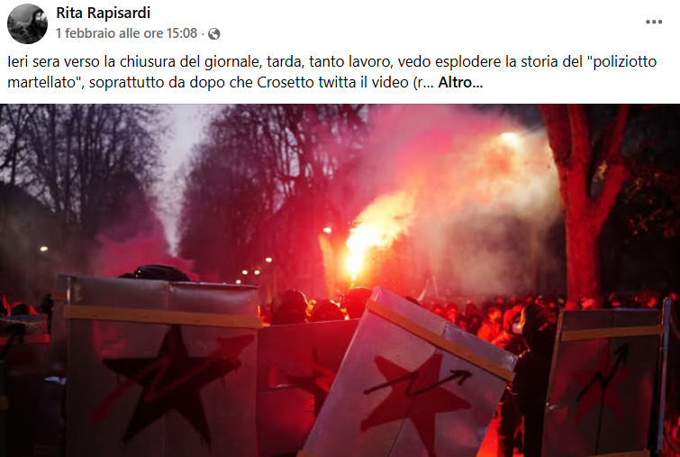
Task: Click the shield with arrow on far right
Action: (x=605, y=382)
